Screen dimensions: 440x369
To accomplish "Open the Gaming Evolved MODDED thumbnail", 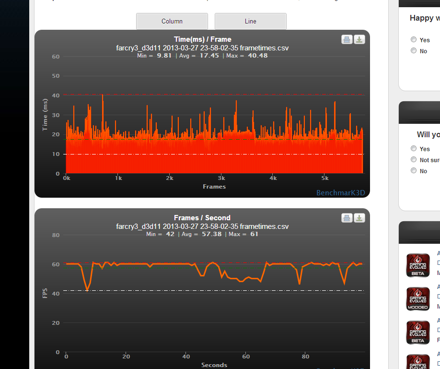I will (418, 299).
